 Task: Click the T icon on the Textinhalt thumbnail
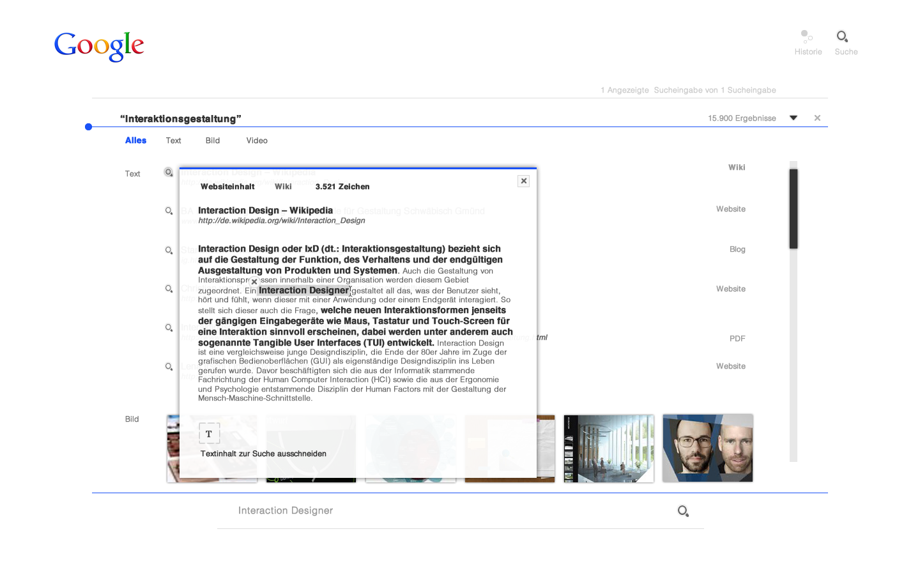[209, 433]
